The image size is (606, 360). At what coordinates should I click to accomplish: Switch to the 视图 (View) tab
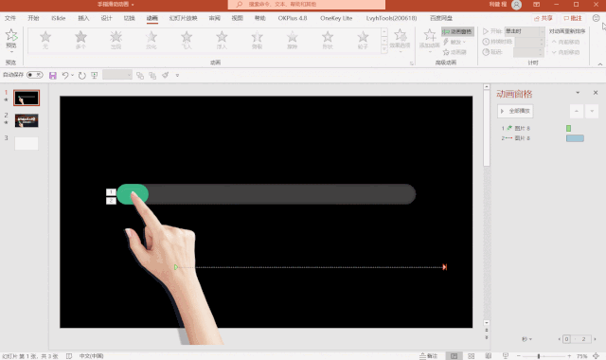(x=238, y=18)
